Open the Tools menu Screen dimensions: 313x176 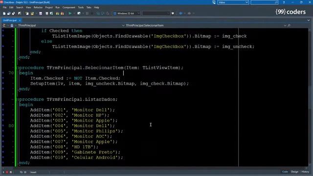pyautogui.click(x=81, y=7)
